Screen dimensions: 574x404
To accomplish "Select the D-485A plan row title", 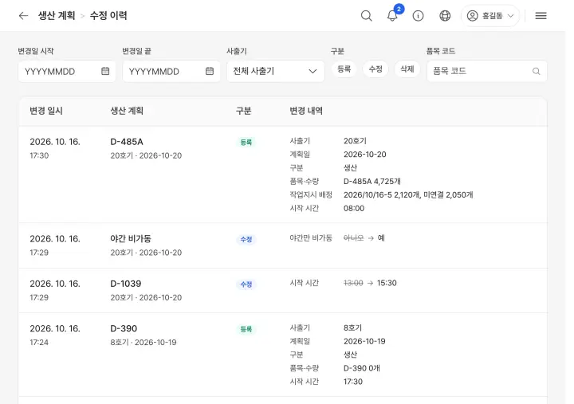I will [x=127, y=142].
